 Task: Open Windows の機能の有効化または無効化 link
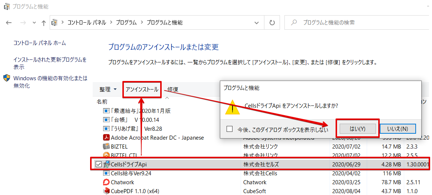click(50, 82)
